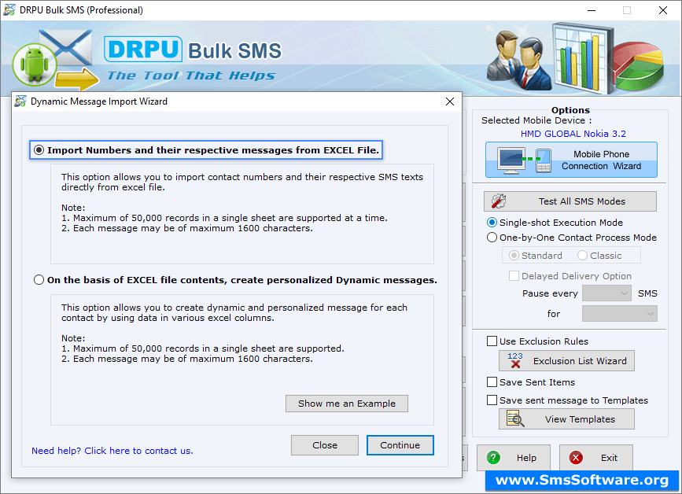Viewport: 682px width, 494px height.
Task: Click Android envelope logo in banner
Action: point(54,59)
